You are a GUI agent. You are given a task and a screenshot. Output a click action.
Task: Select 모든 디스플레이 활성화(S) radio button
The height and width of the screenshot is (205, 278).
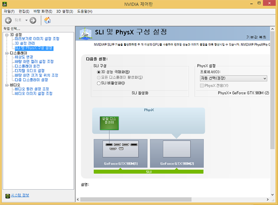point(99,78)
